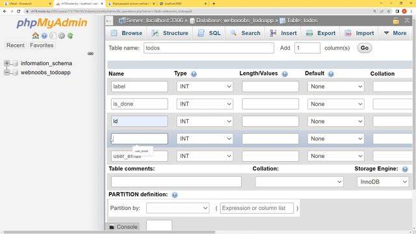Open the Export tab

click(x=320, y=33)
